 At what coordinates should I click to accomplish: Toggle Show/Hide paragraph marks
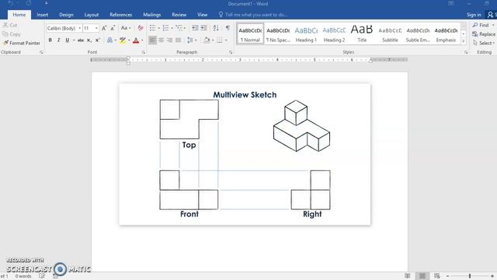pyautogui.click(x=228, y=28)
